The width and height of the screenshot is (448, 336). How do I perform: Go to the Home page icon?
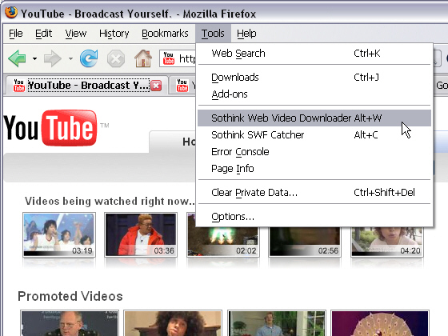[x=143, y=58]
